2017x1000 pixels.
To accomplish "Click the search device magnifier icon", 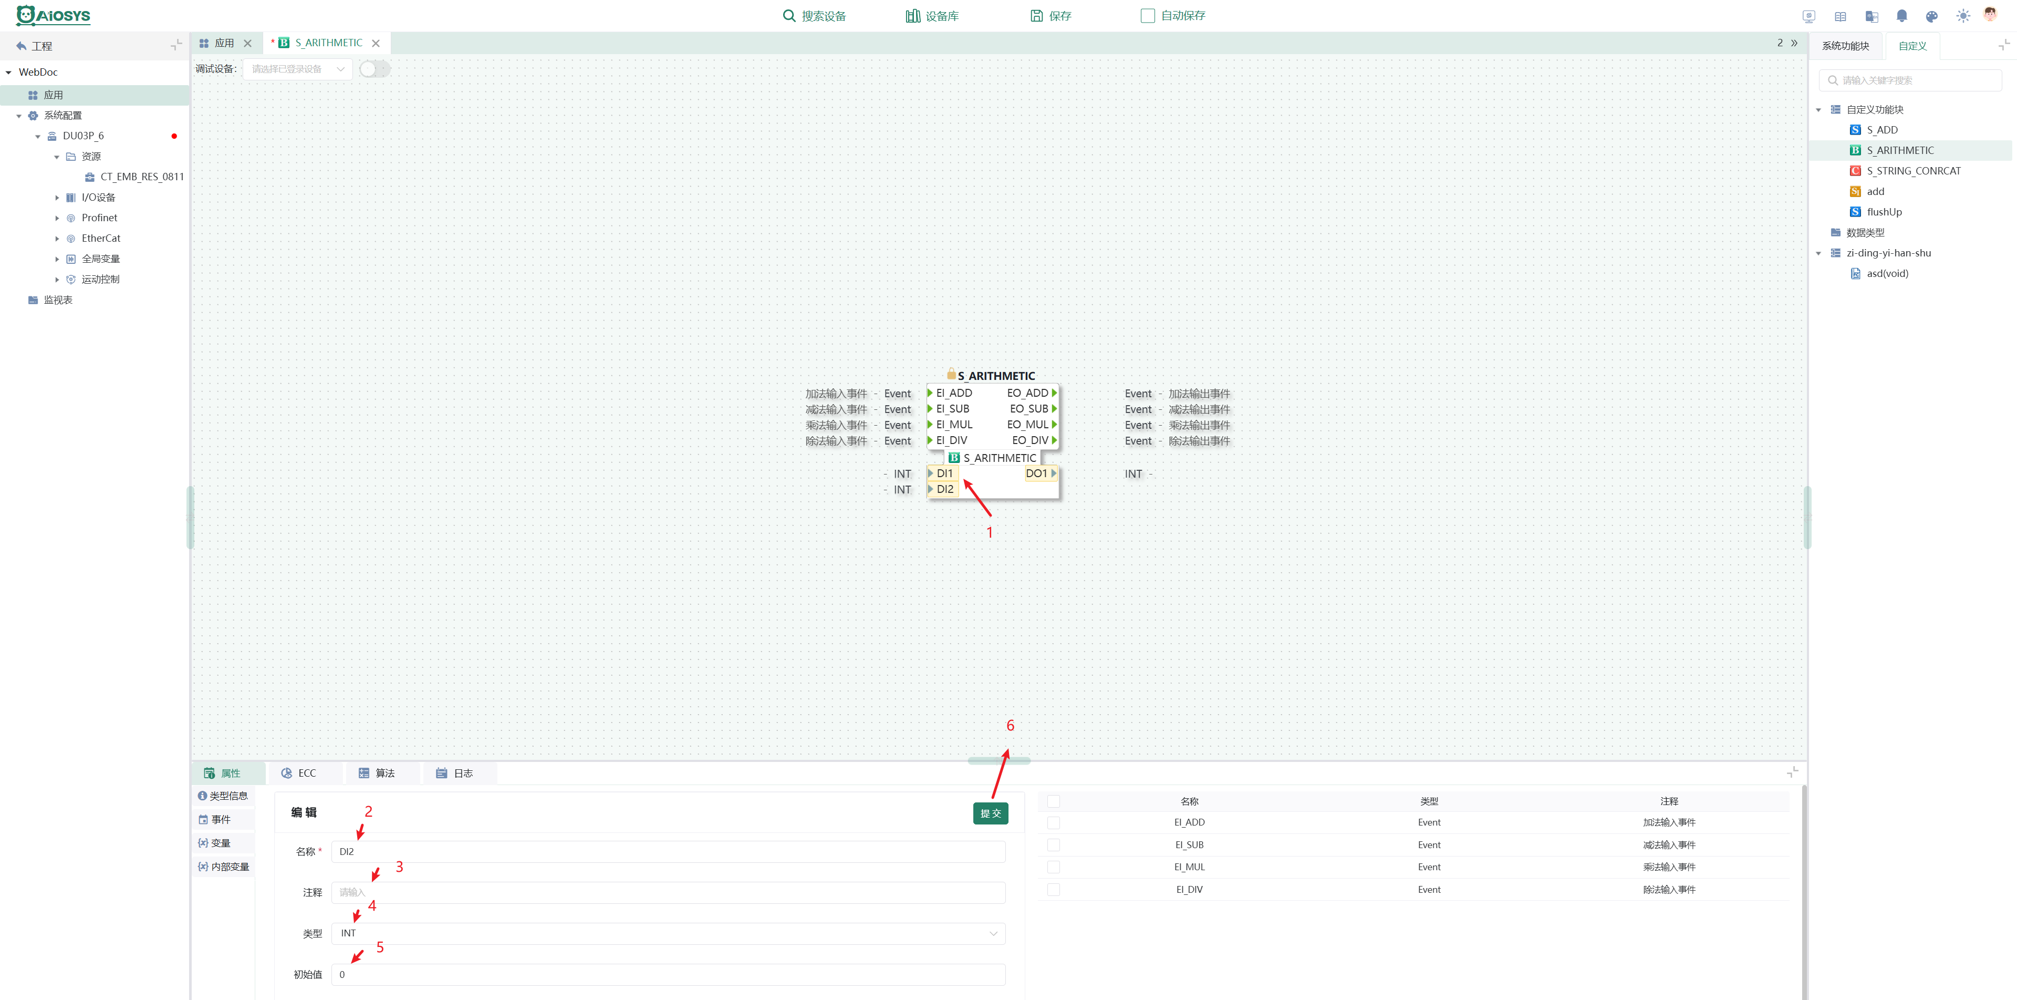I will pyautogui.click(x=789, y=16).
